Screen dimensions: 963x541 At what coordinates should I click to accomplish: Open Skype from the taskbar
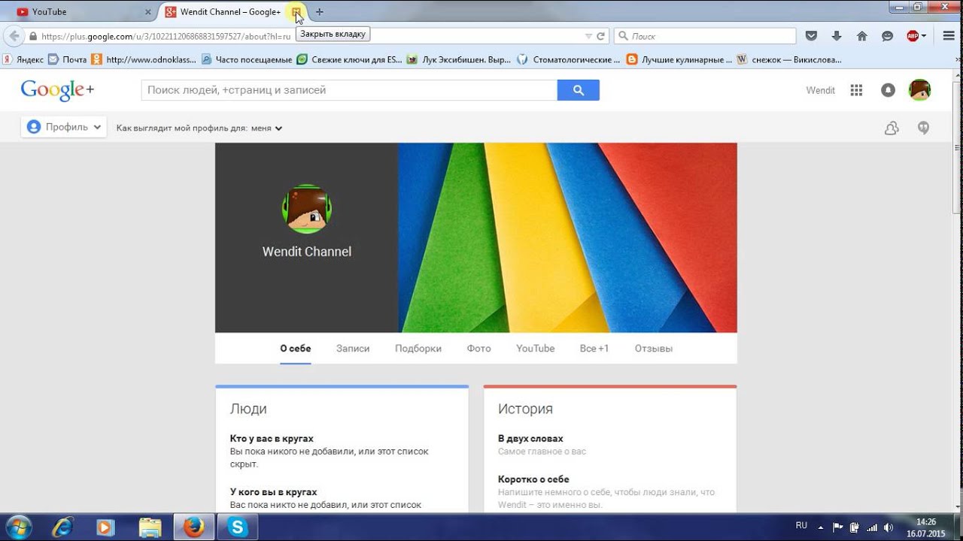click(x=238, y=527)
